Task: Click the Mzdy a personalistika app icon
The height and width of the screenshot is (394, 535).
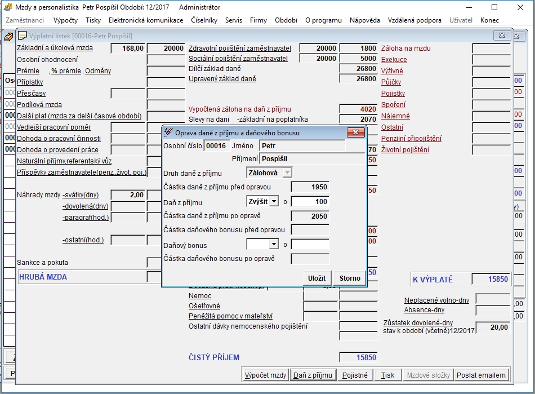Action: [7, 7]
